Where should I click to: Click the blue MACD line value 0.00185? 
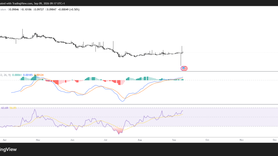click(x=28, y=75)
